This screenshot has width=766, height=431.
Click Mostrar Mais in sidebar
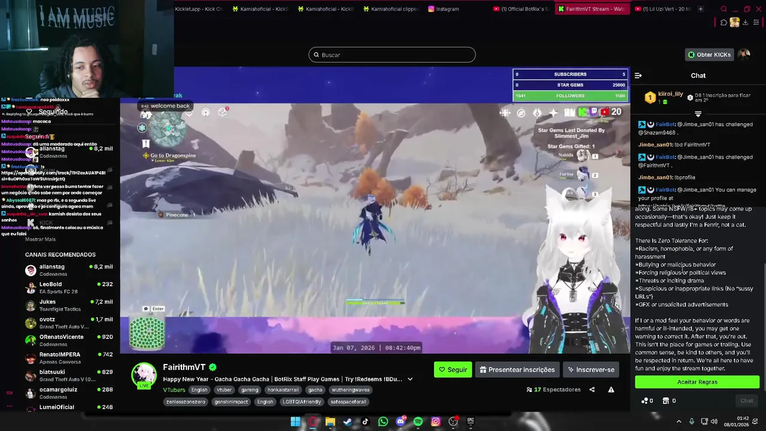(40, 239)
